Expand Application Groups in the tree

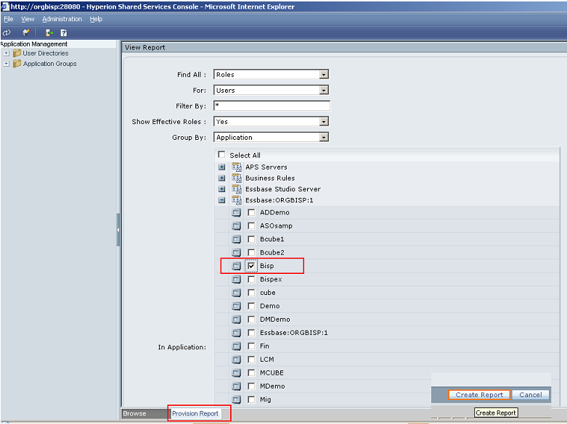click(x=6, y=64)
